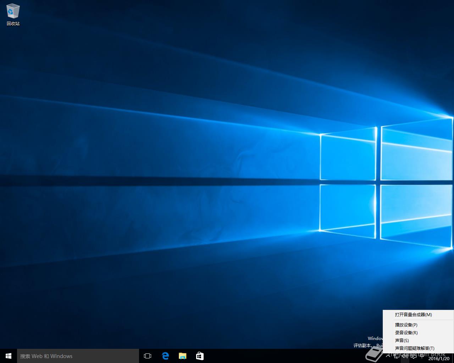Open Task View from the taskbar
This screenshot has height=363, width=454.
point(148,356)
